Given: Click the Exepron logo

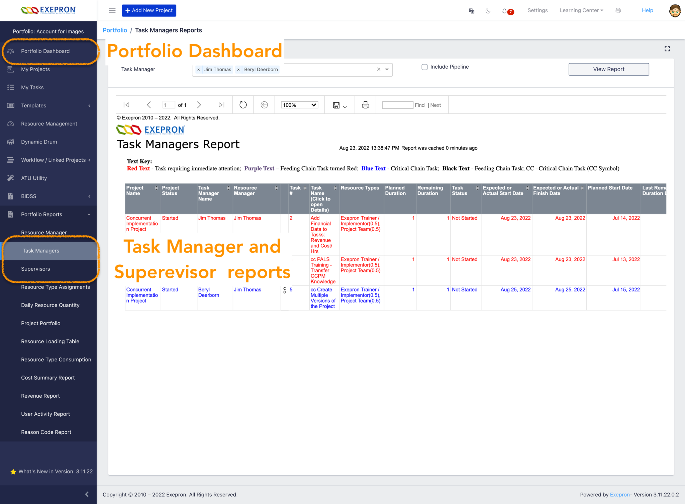Looking at the screenshot, I should point(48,10).
